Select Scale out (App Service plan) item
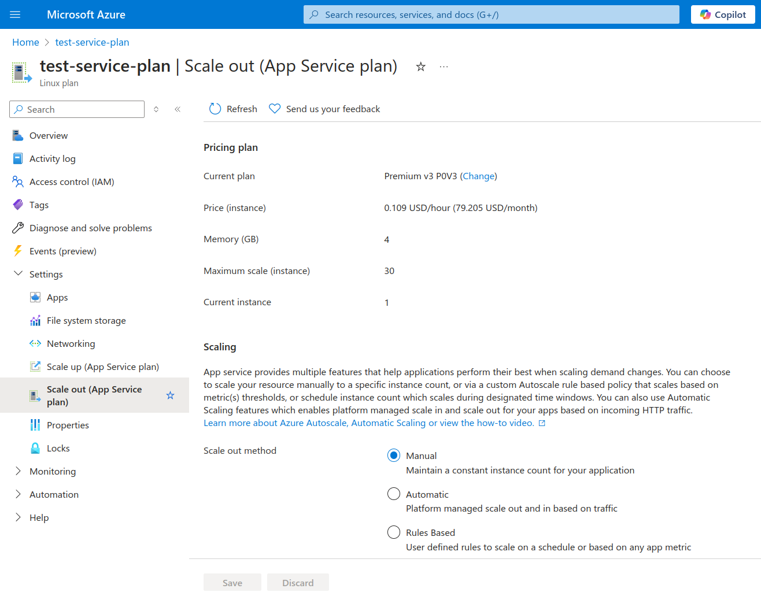The height and width of the screenshot is (596, 761). [x=94, y=395]
